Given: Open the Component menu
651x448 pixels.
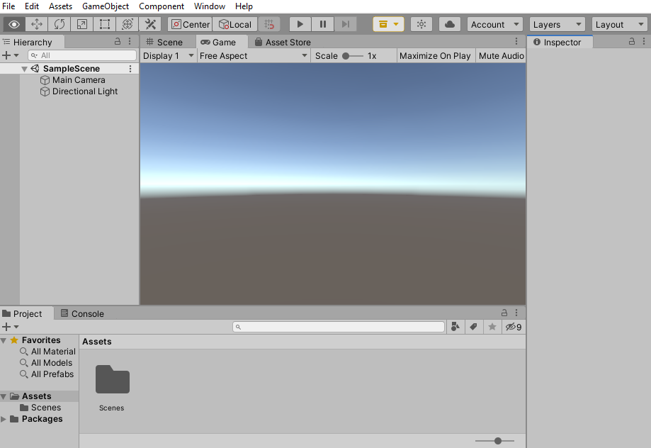Looking at the screenshot, I should click(x=162, y=6).
